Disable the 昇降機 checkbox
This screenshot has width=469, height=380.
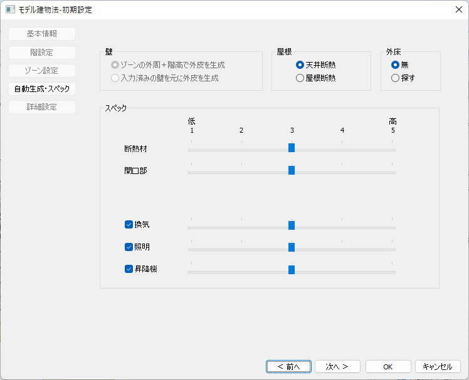click(129, 269)
